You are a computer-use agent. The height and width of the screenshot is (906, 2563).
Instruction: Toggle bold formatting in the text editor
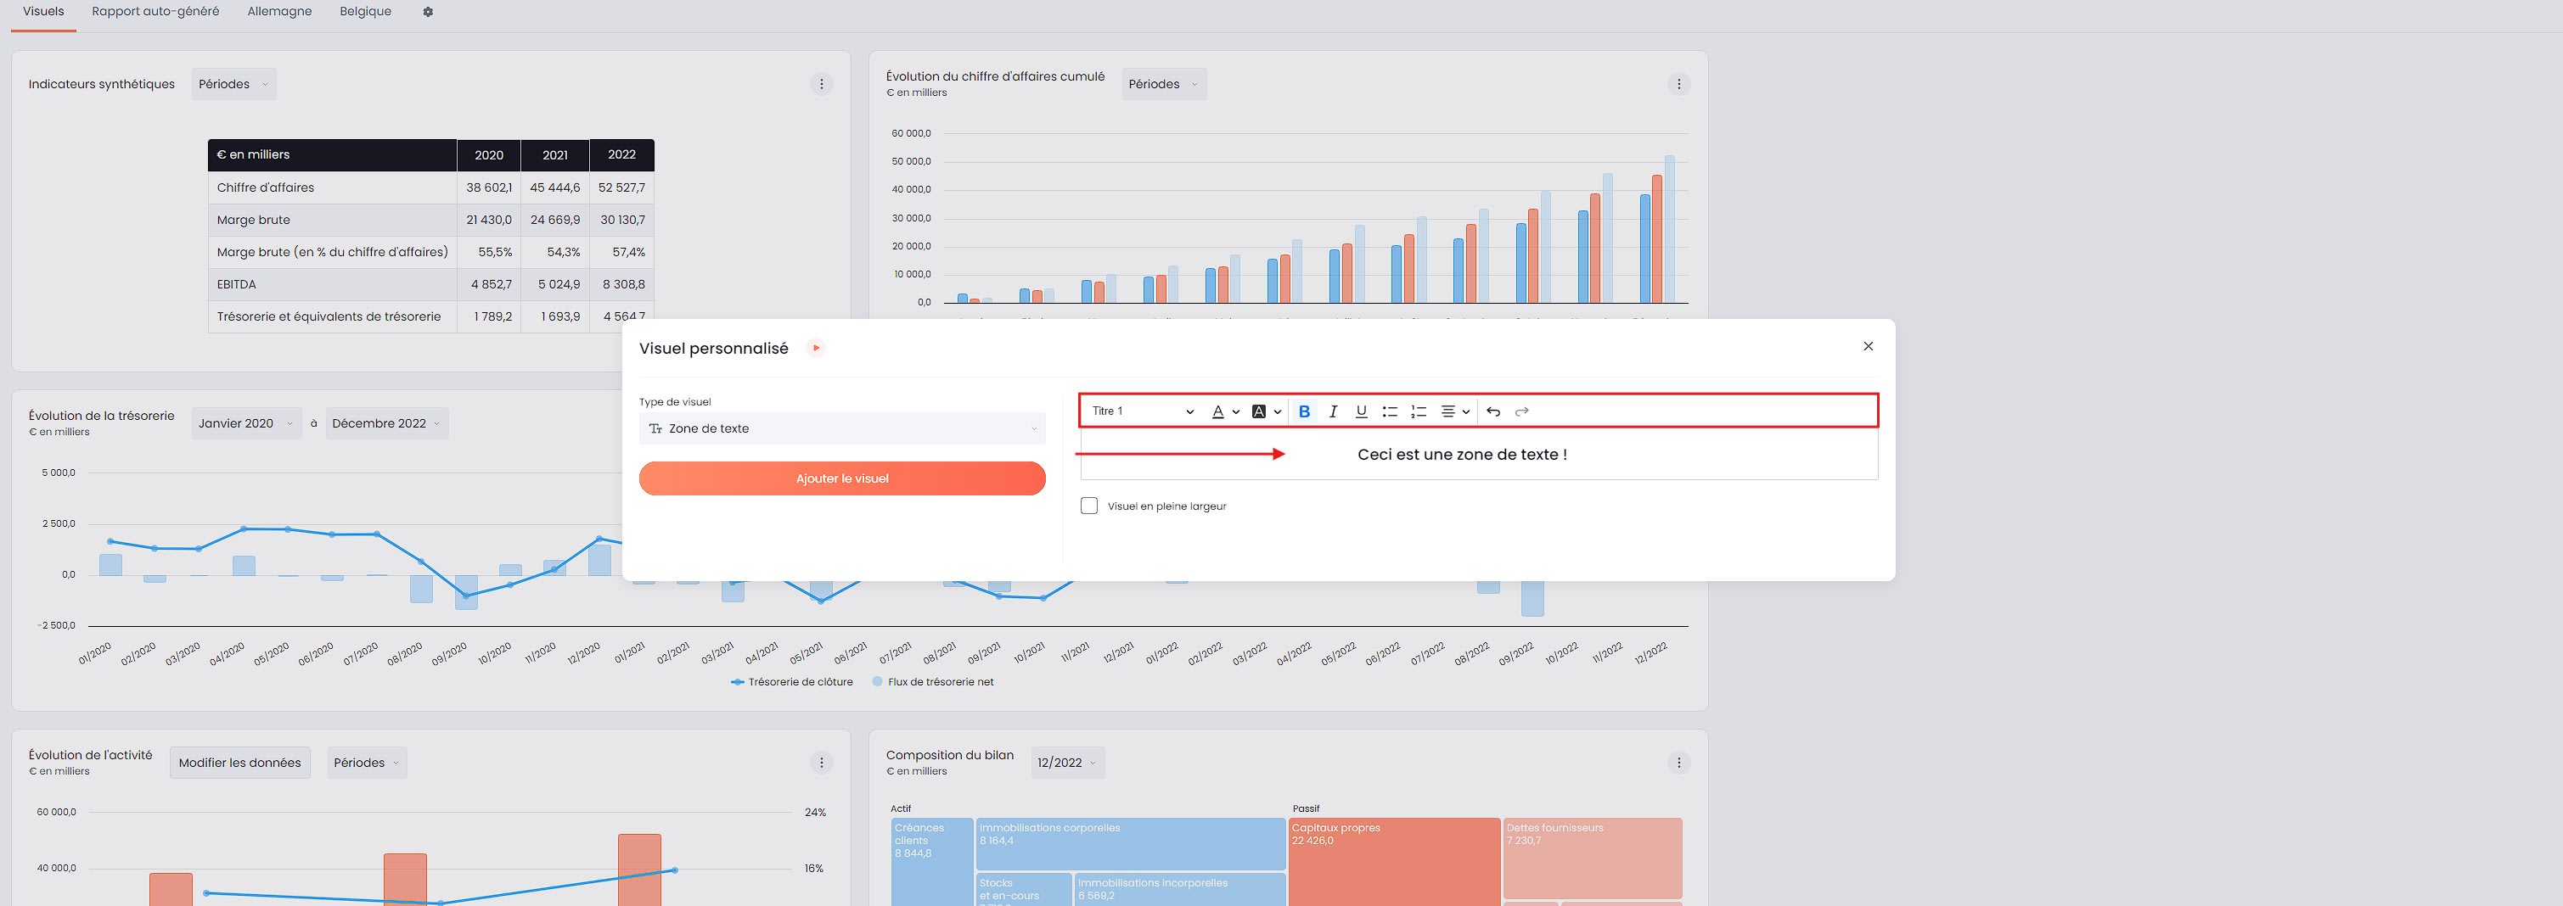click(1303, 411)
